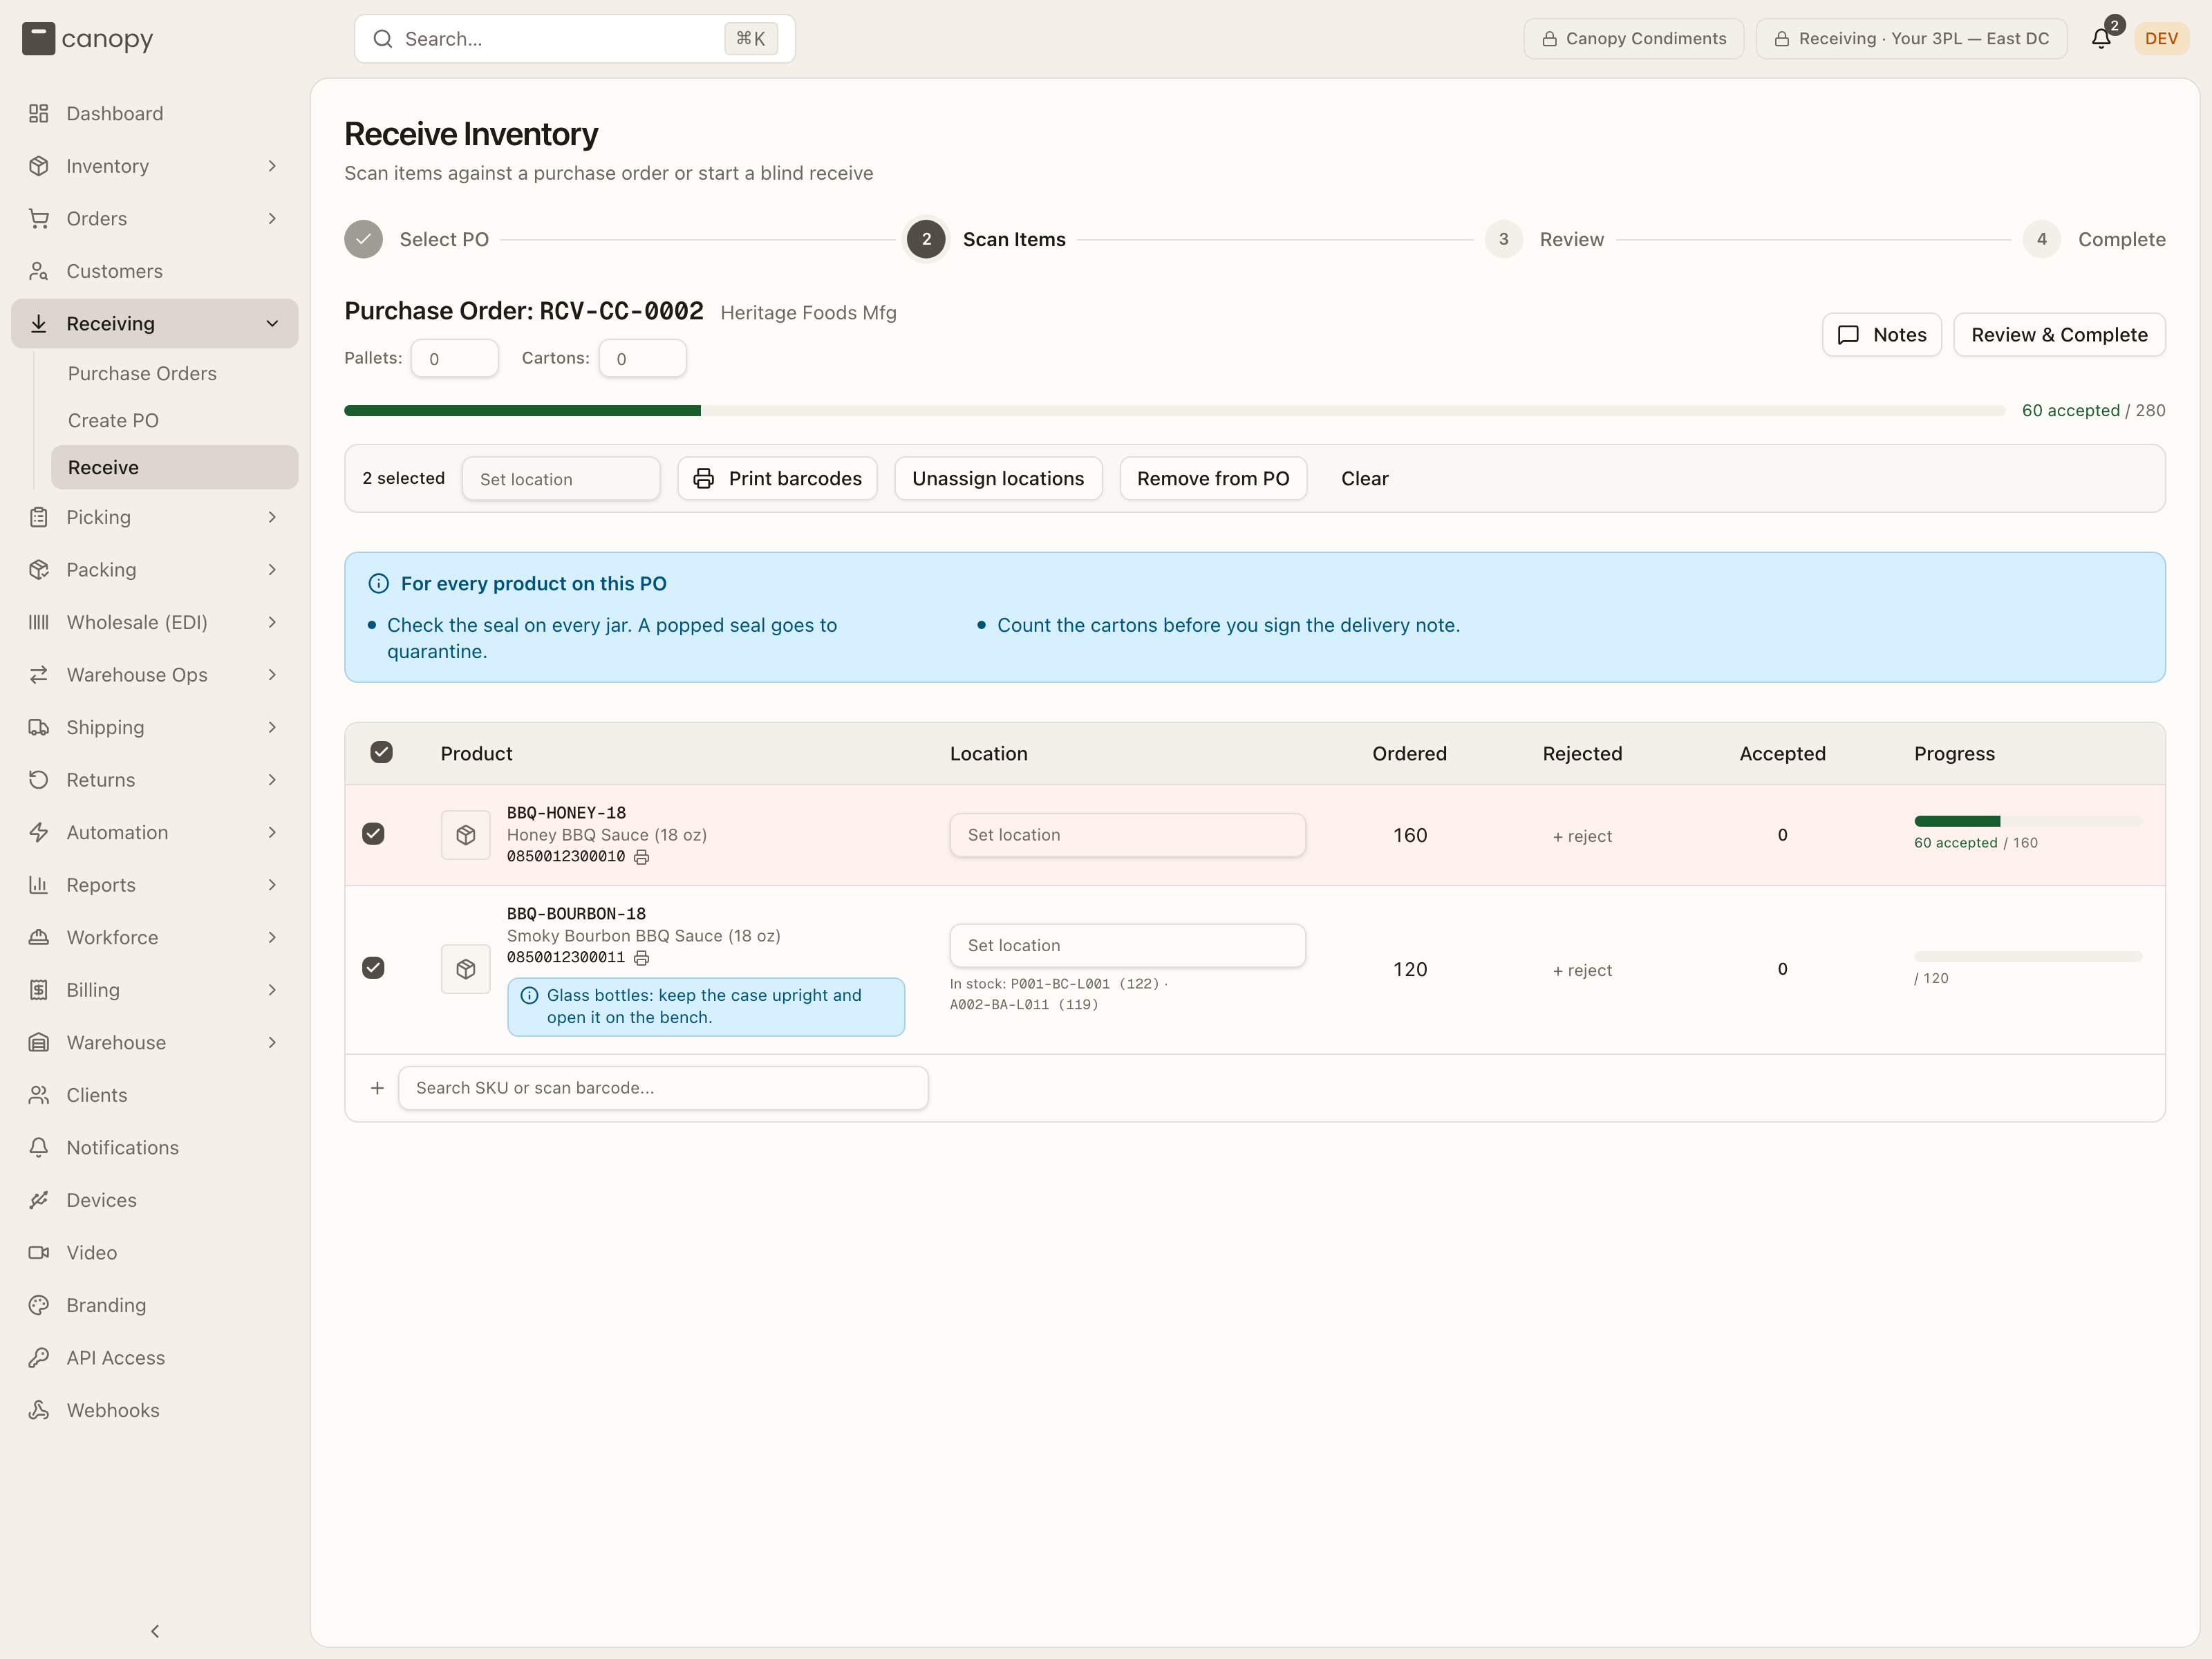This screenshot has height=1659, width=2212.
Task: Click the Returns circular arrow icon
Action: point(39,780)
